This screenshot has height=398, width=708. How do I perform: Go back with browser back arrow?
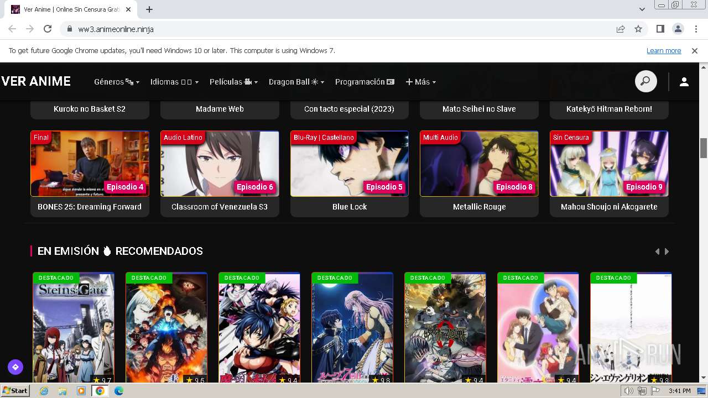coord(12,29)
